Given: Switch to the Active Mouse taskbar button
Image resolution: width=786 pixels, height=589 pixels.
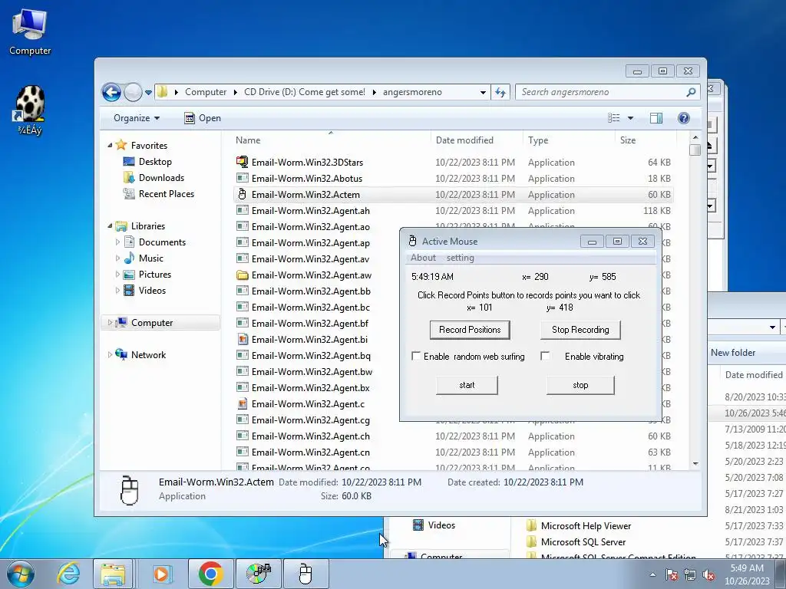Looking at the screenshot, I should (305, 574).
